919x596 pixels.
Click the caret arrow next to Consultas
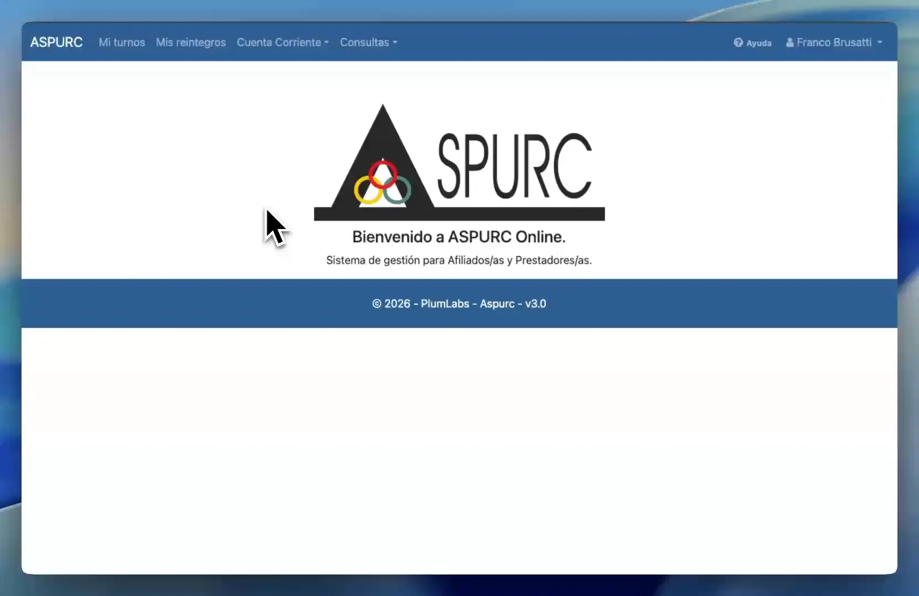395,44
